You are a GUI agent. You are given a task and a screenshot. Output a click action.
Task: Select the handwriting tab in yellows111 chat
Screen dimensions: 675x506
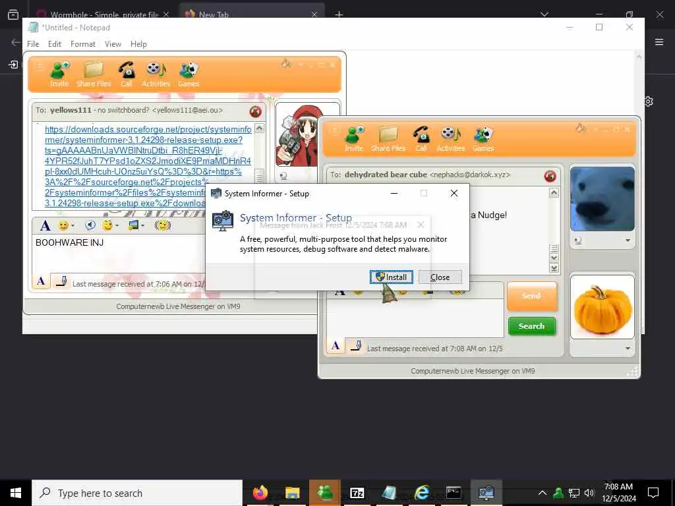61,282
